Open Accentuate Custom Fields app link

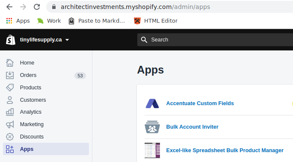coord(200,103)
